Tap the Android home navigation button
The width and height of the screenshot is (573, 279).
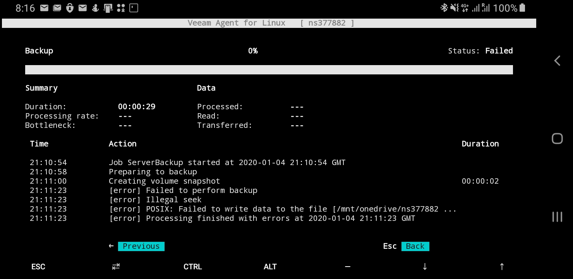(x=557, y=139)
